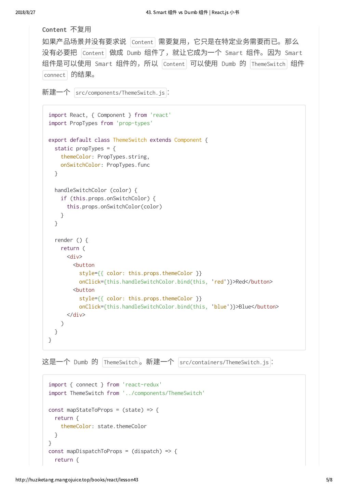Click the 'blue' argument in onClick handler
348x492 pixels.
point(220,307)
